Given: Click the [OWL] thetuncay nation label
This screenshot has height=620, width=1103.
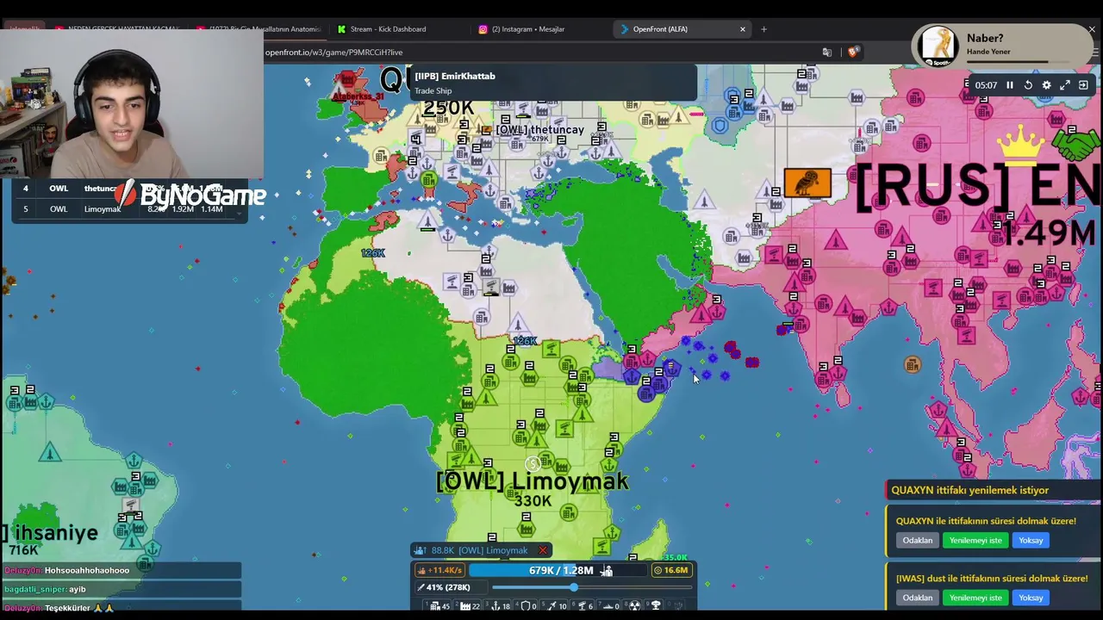Looking at the screenshot, I should coord(540,130).
